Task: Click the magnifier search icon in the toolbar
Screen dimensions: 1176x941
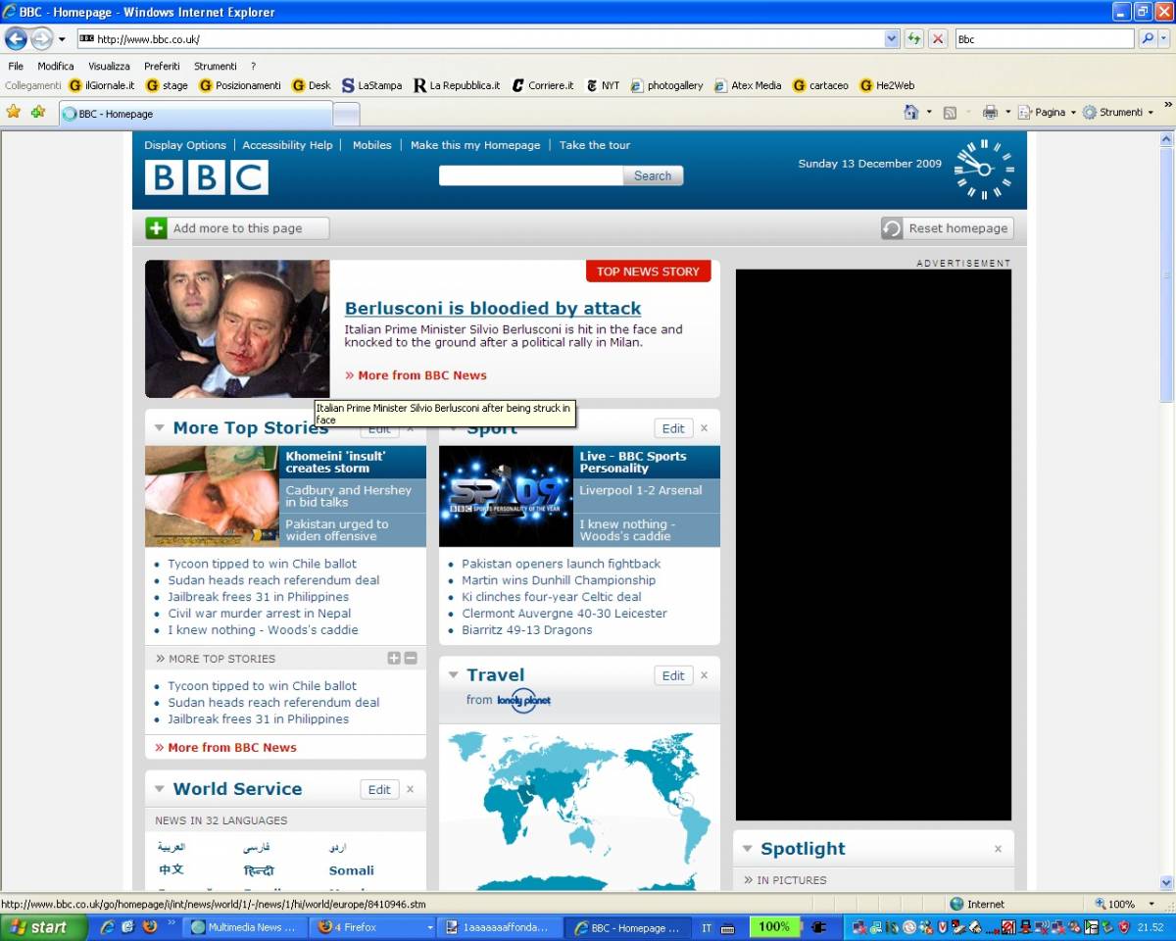Action: coord(1148,39)
